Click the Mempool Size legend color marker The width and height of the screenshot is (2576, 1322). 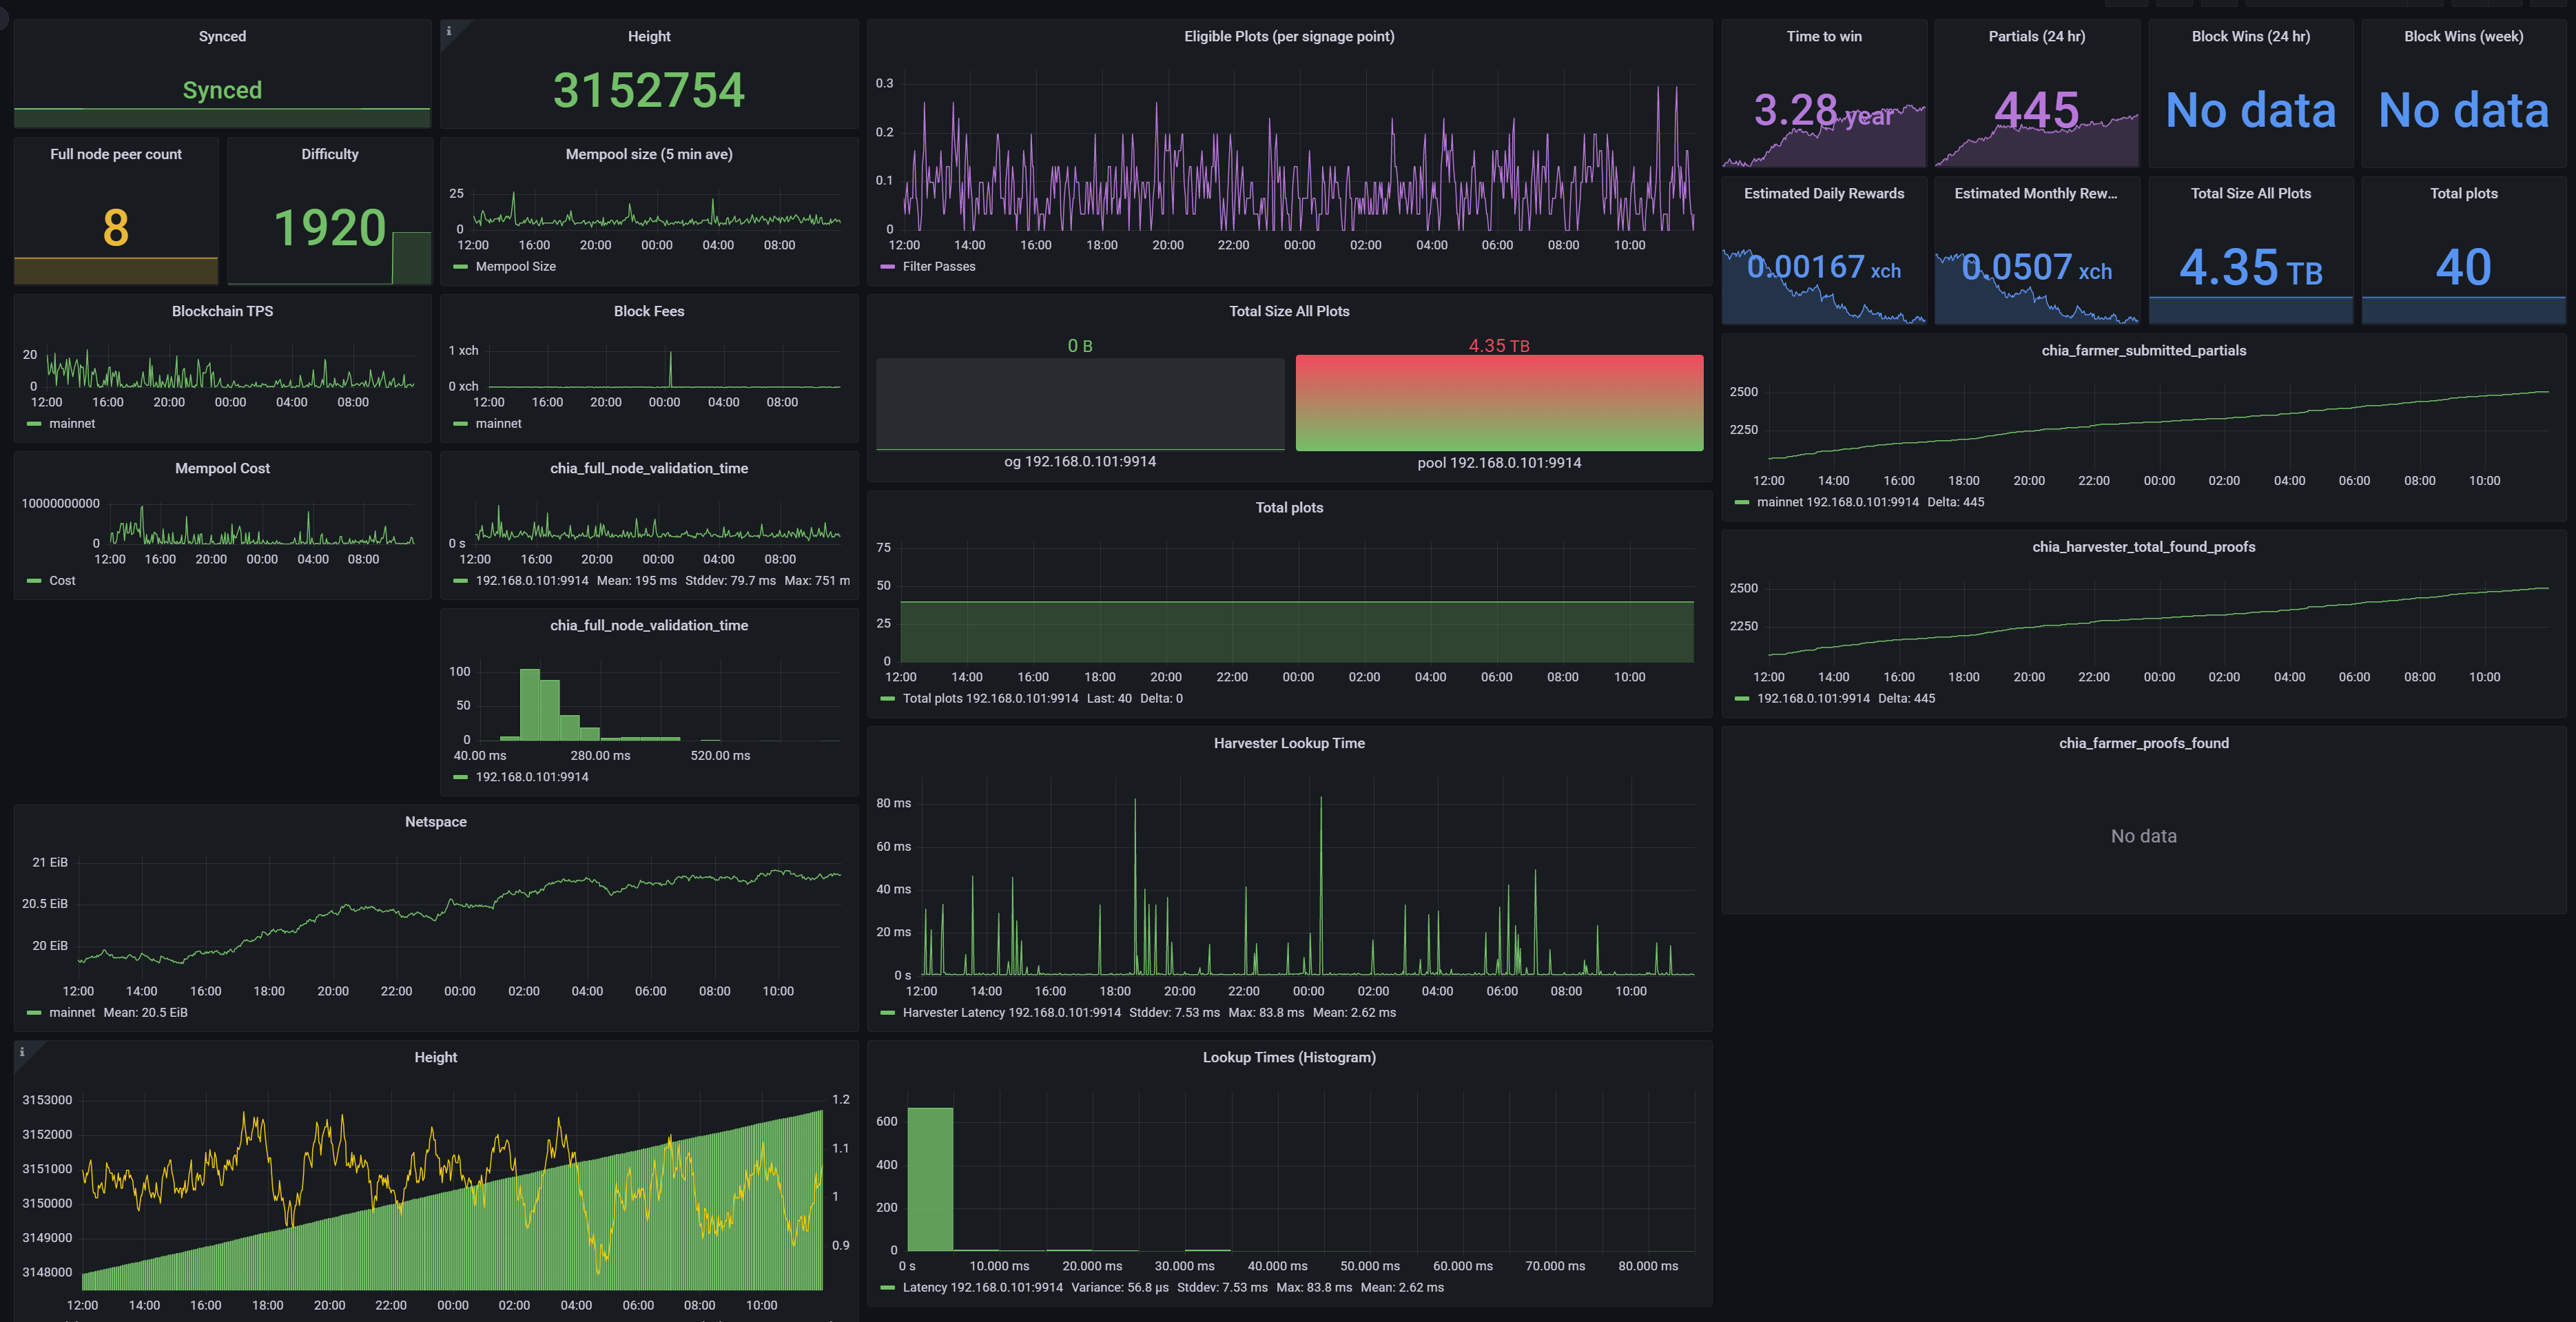[460, 267]
